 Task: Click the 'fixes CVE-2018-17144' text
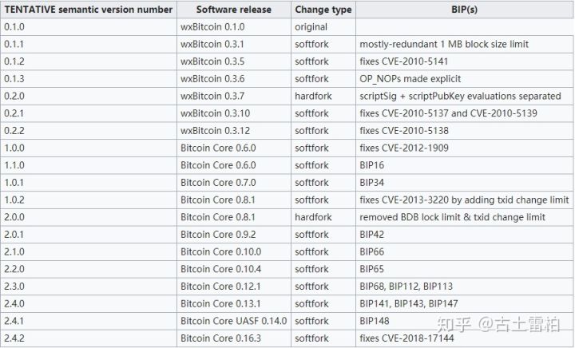click(406, 338)
